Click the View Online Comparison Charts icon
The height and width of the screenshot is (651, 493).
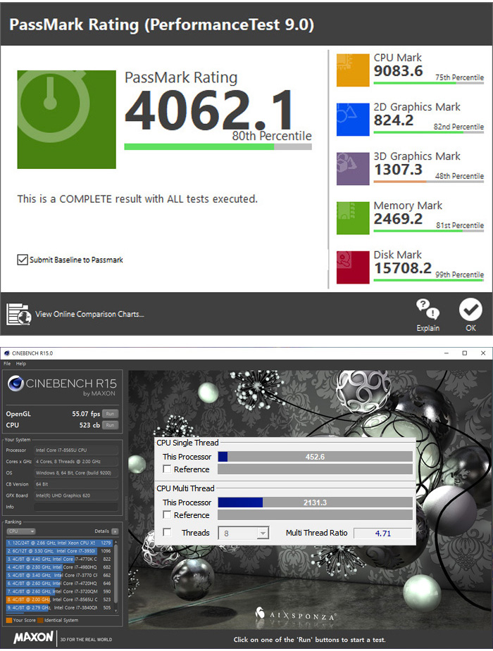tap(18, 315)
